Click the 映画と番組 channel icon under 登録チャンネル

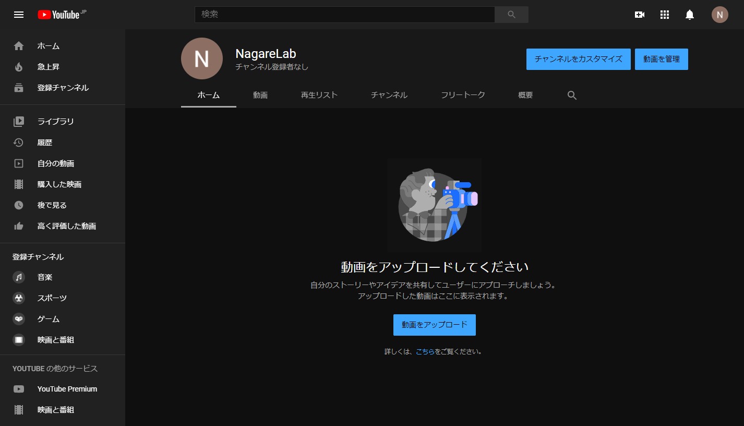[19, 340]
